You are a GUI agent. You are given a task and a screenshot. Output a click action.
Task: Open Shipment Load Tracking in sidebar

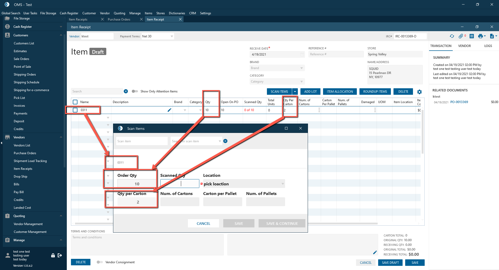pos(30,161)
